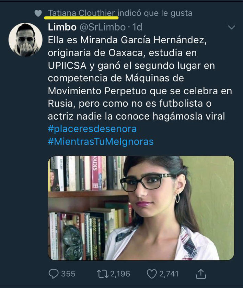Click the small heart icon beside Tatiana Clouthier
243x288 pixels.
click(38, 13)
